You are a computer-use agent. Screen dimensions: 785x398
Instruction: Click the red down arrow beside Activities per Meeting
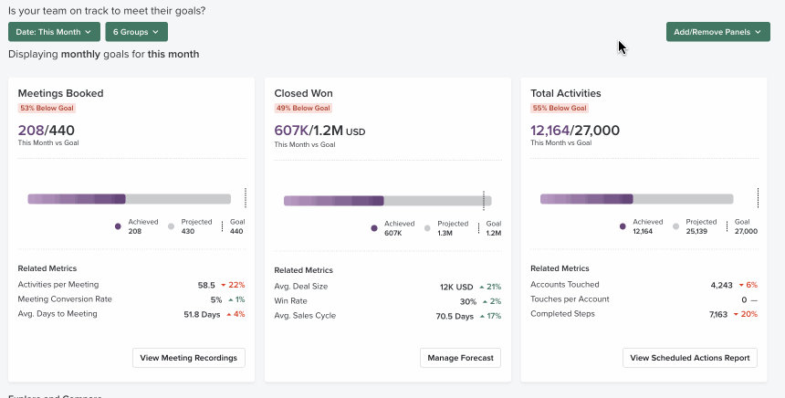[x=223, y=285]
